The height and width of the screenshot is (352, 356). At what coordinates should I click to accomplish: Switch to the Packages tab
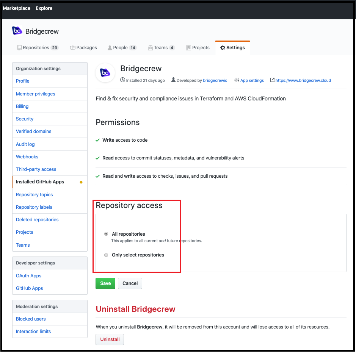83,48
